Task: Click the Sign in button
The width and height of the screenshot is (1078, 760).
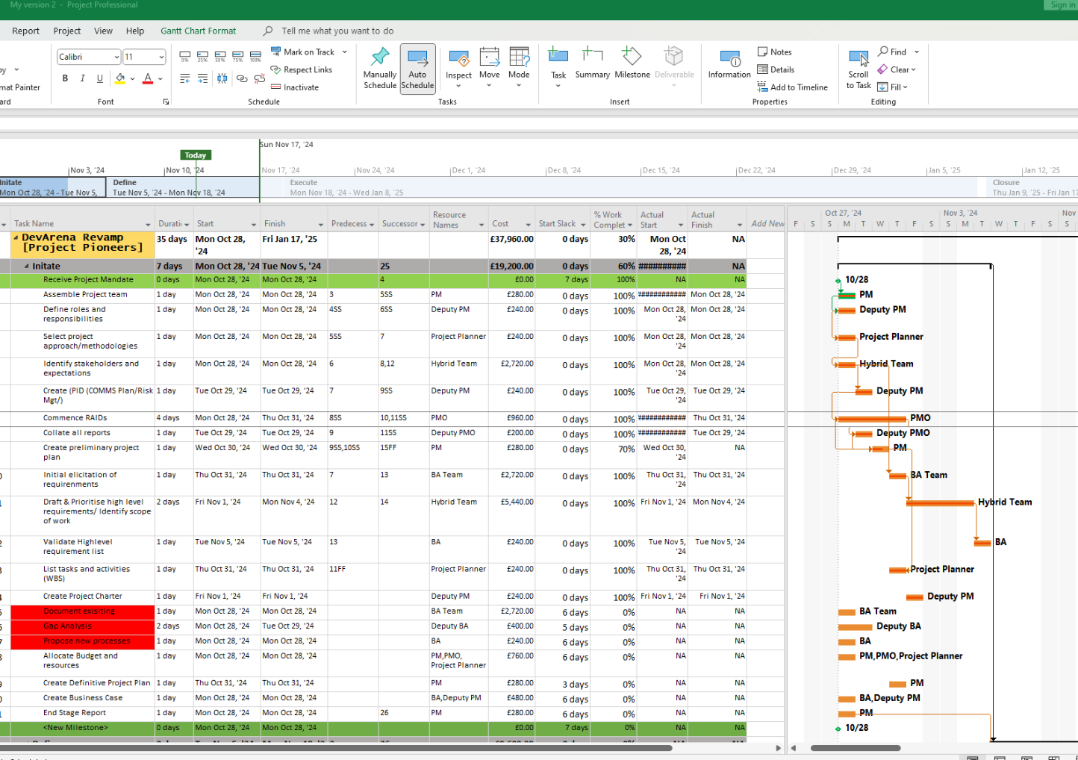Action: (1061, 4)
